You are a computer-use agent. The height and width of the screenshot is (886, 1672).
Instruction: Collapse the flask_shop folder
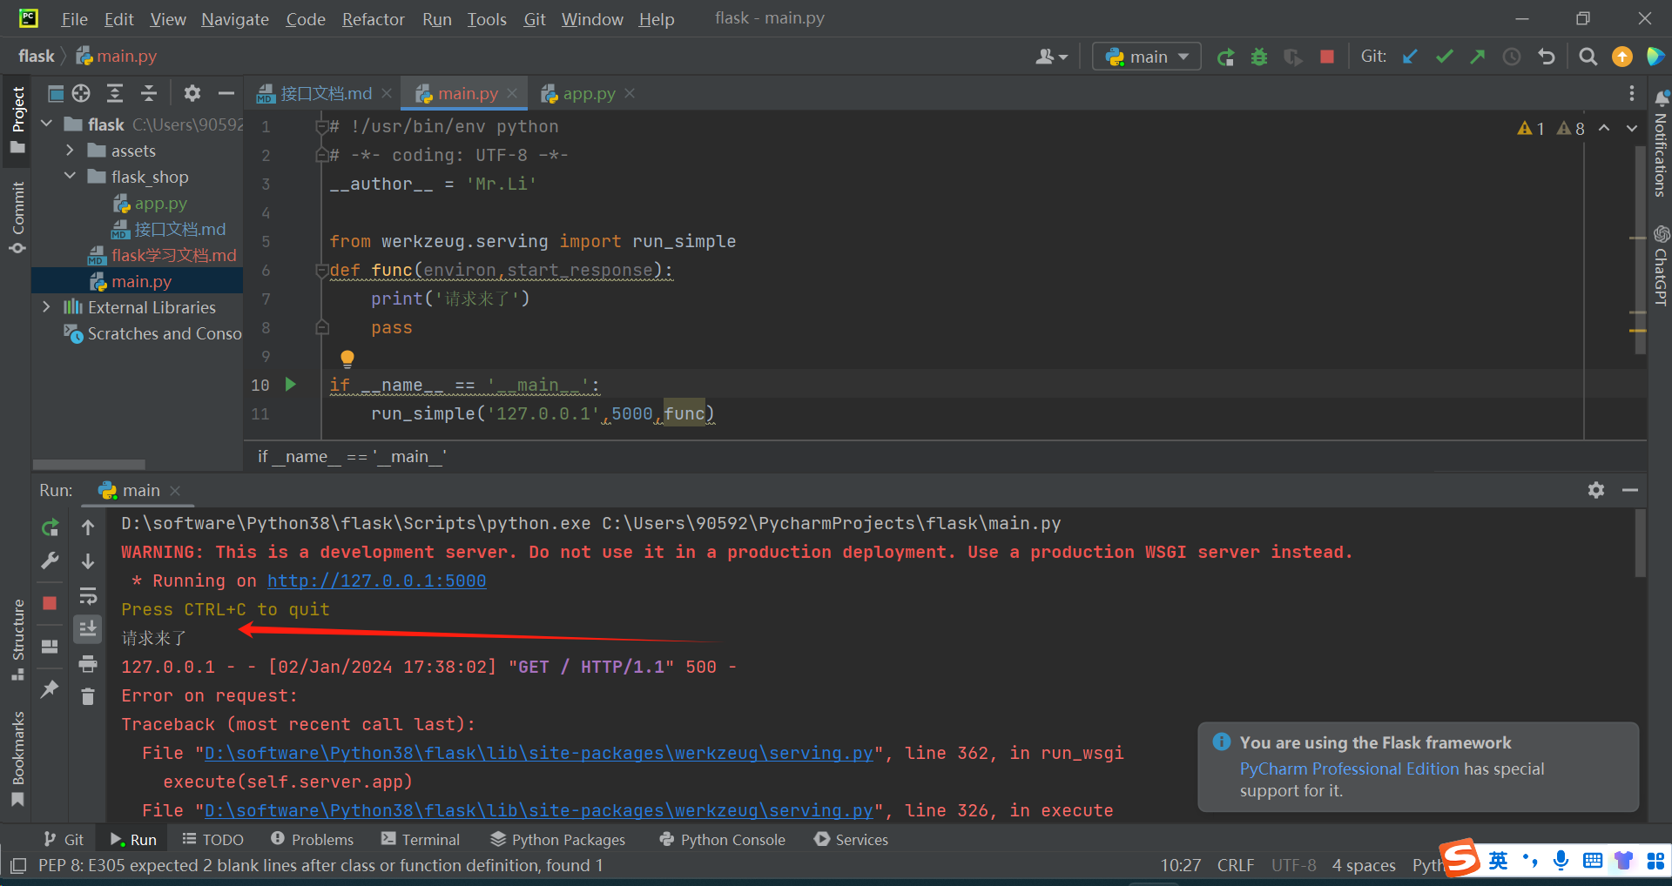(71, 177)
